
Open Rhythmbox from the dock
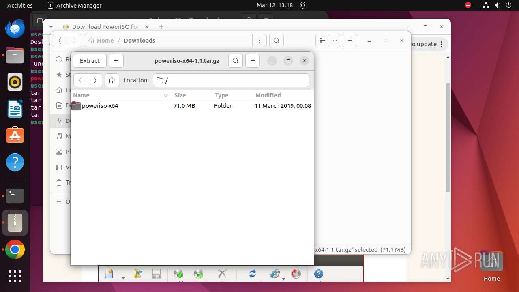click(x=15, y=82)
